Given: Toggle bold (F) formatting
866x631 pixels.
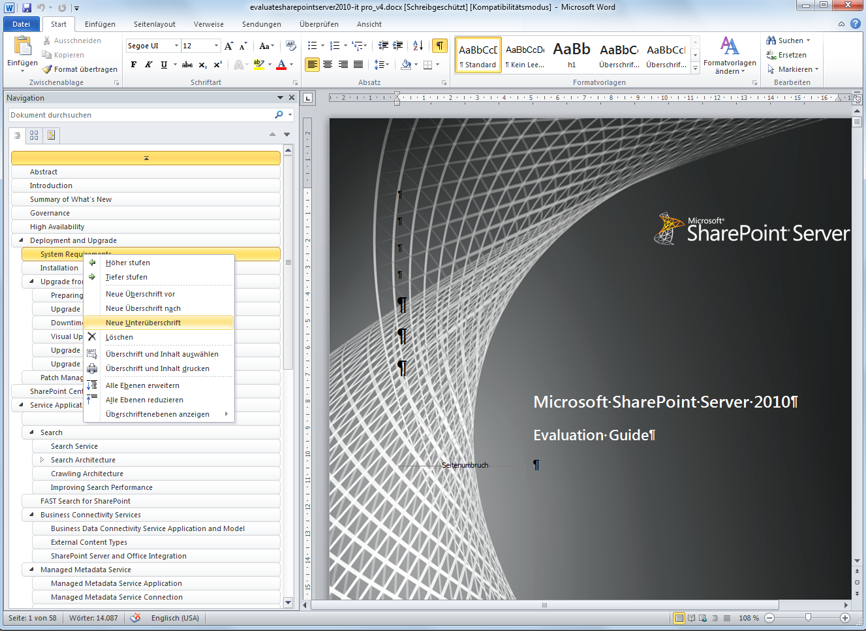Looking at the screenshot, I should pos(134,65).
